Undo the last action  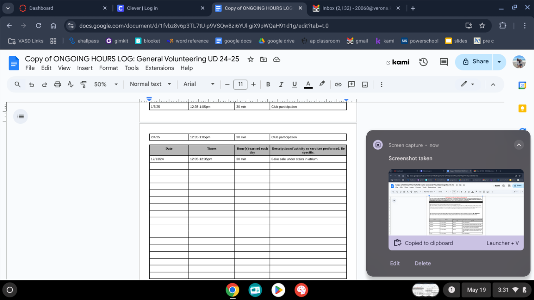click(x=31, y=84)
